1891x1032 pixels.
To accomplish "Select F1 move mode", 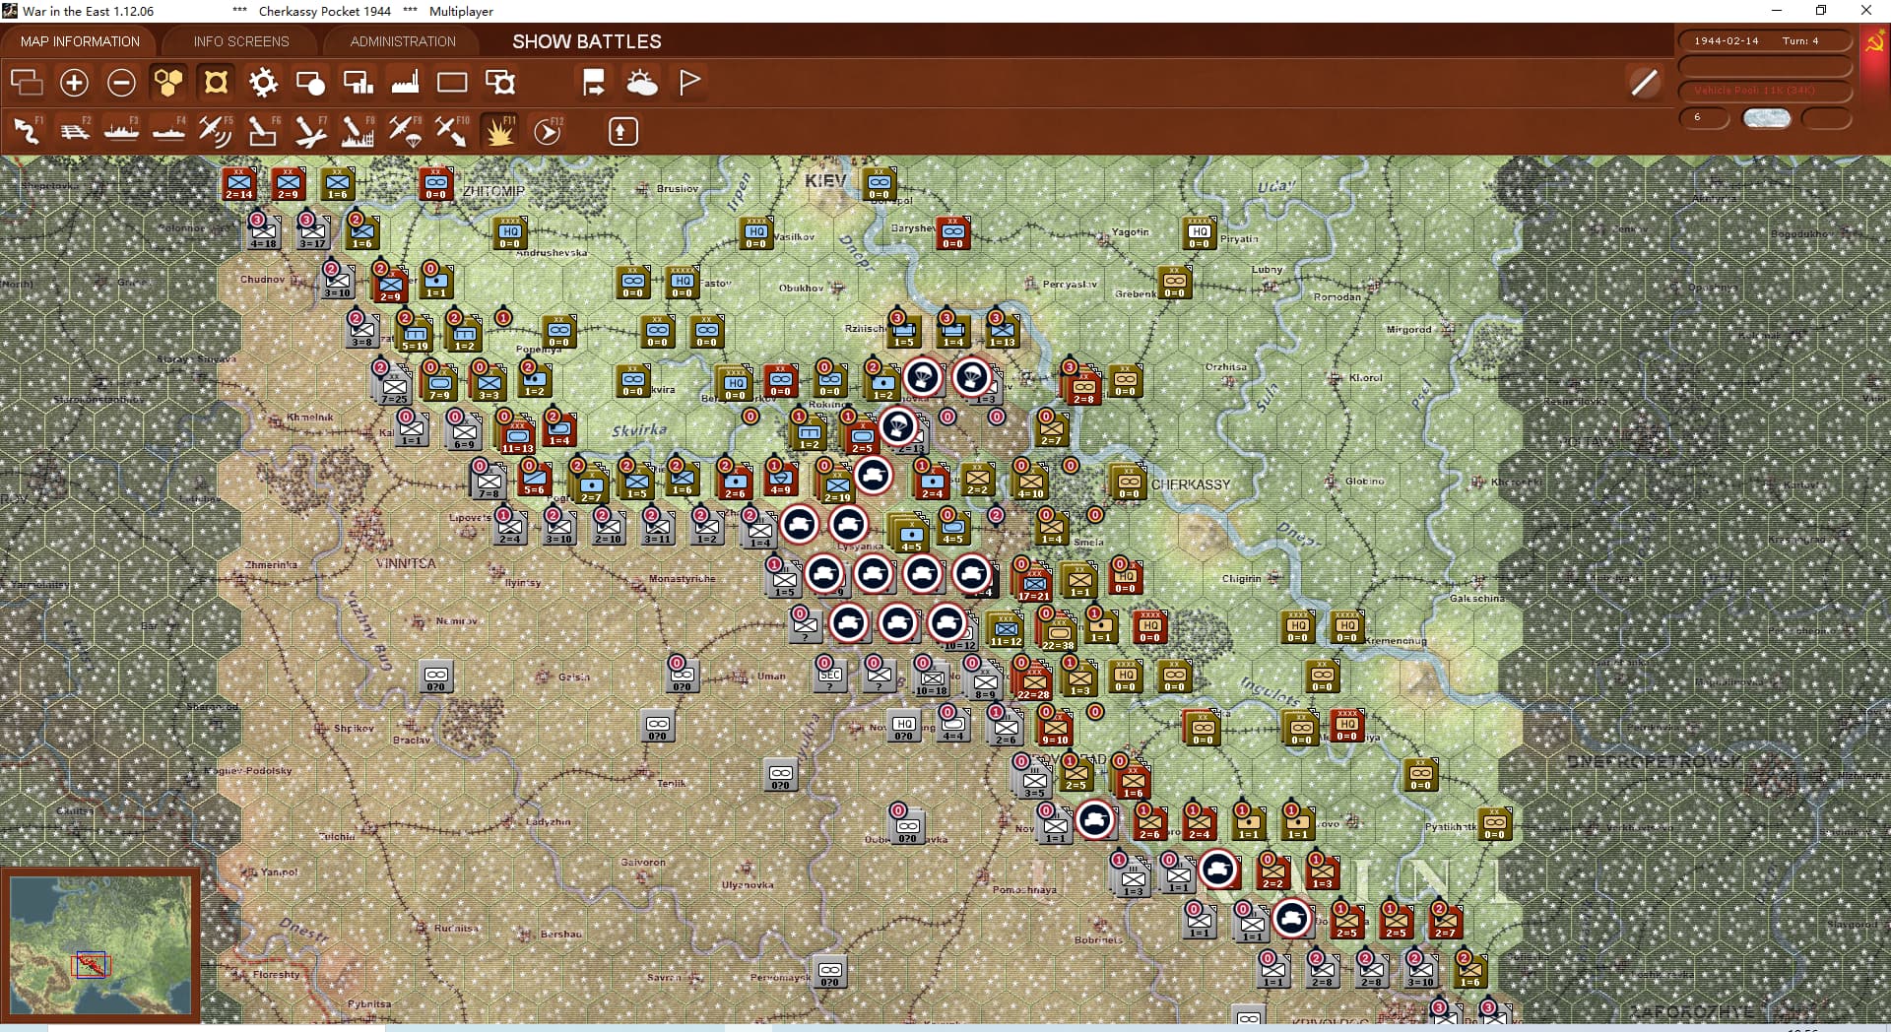I will [x=27, y=131].
